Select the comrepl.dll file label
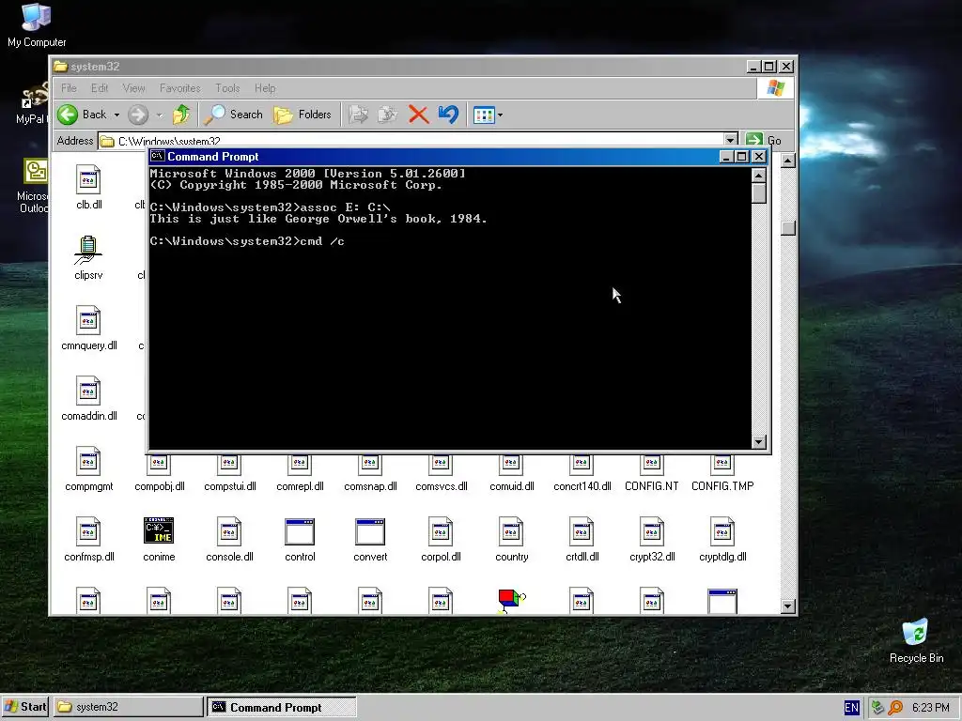 (300, 486)
